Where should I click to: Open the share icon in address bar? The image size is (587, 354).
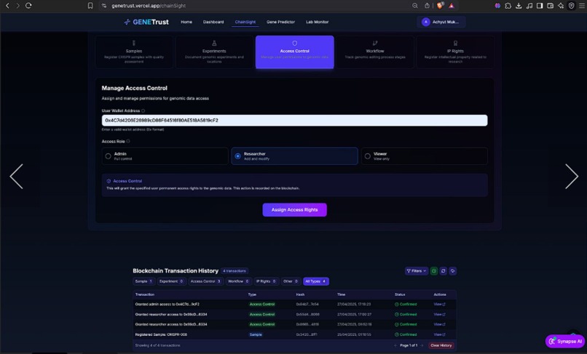427,6
